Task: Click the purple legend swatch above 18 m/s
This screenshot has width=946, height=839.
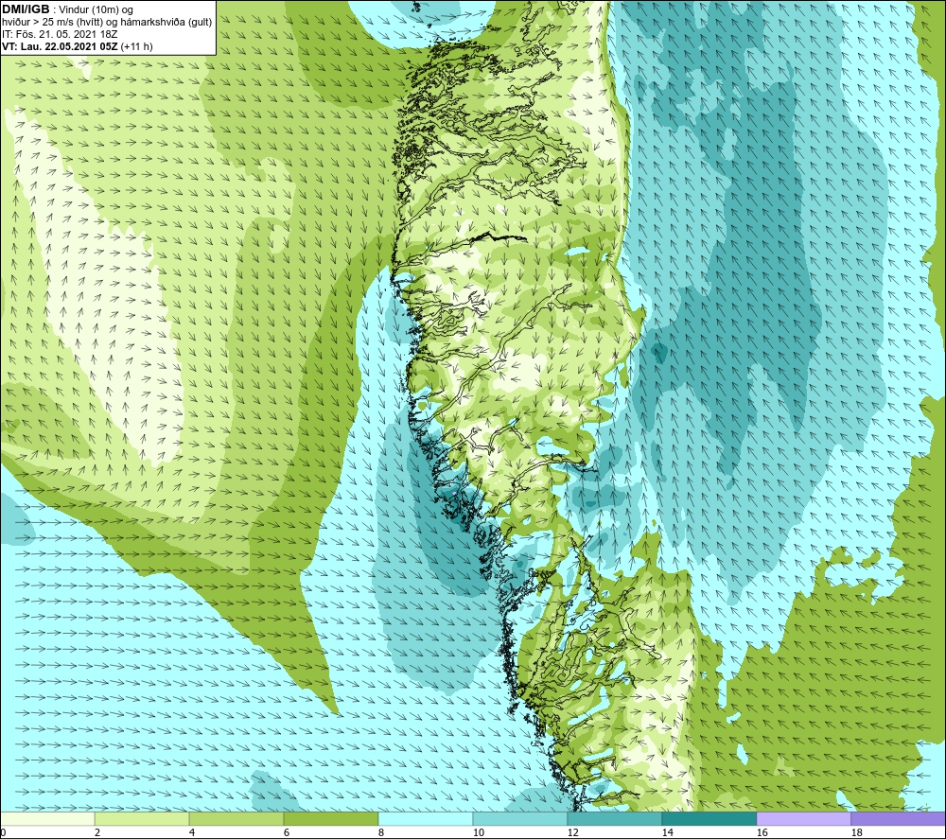Action: (x=898, y=818)
